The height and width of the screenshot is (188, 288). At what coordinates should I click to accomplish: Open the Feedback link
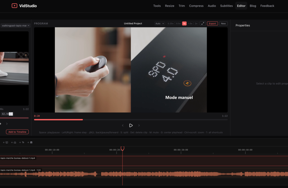tap(267, 6)
